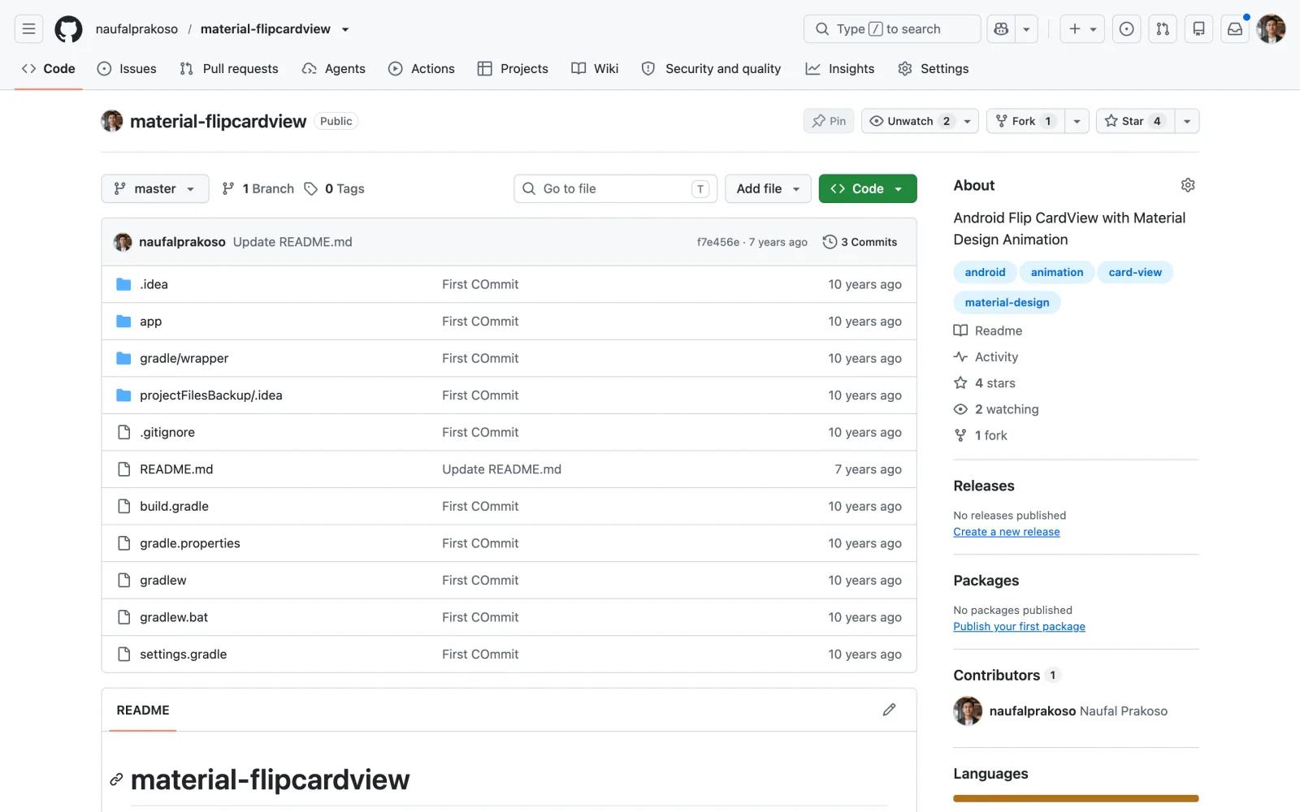
Task: Open the Projects tab
Action: click(x=513, y=69)
